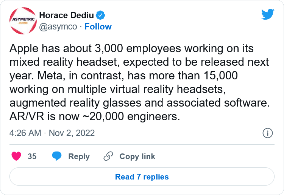This screenshot has height=195, width=284.
Task: Open the 4:26 AM timestamp
Action: (25, 133)
